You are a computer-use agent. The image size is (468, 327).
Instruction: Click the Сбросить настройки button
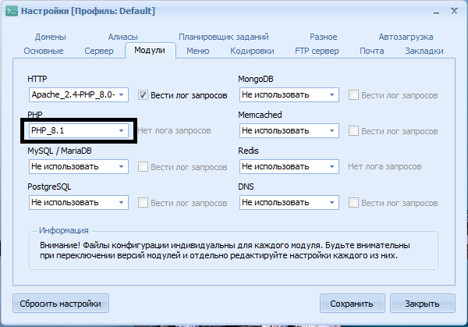(61, 303)
